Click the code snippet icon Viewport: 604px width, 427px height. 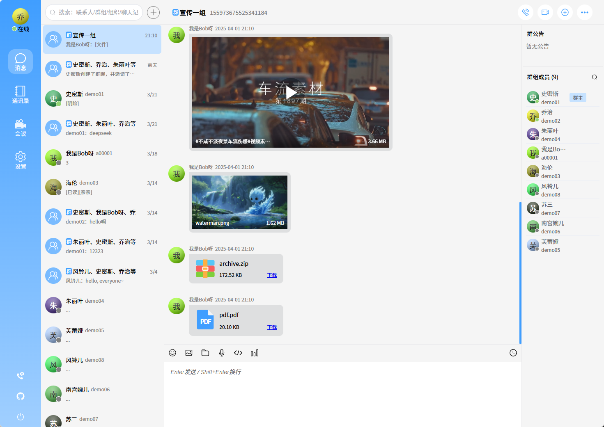pyautogui.click(x=238, y=353)
